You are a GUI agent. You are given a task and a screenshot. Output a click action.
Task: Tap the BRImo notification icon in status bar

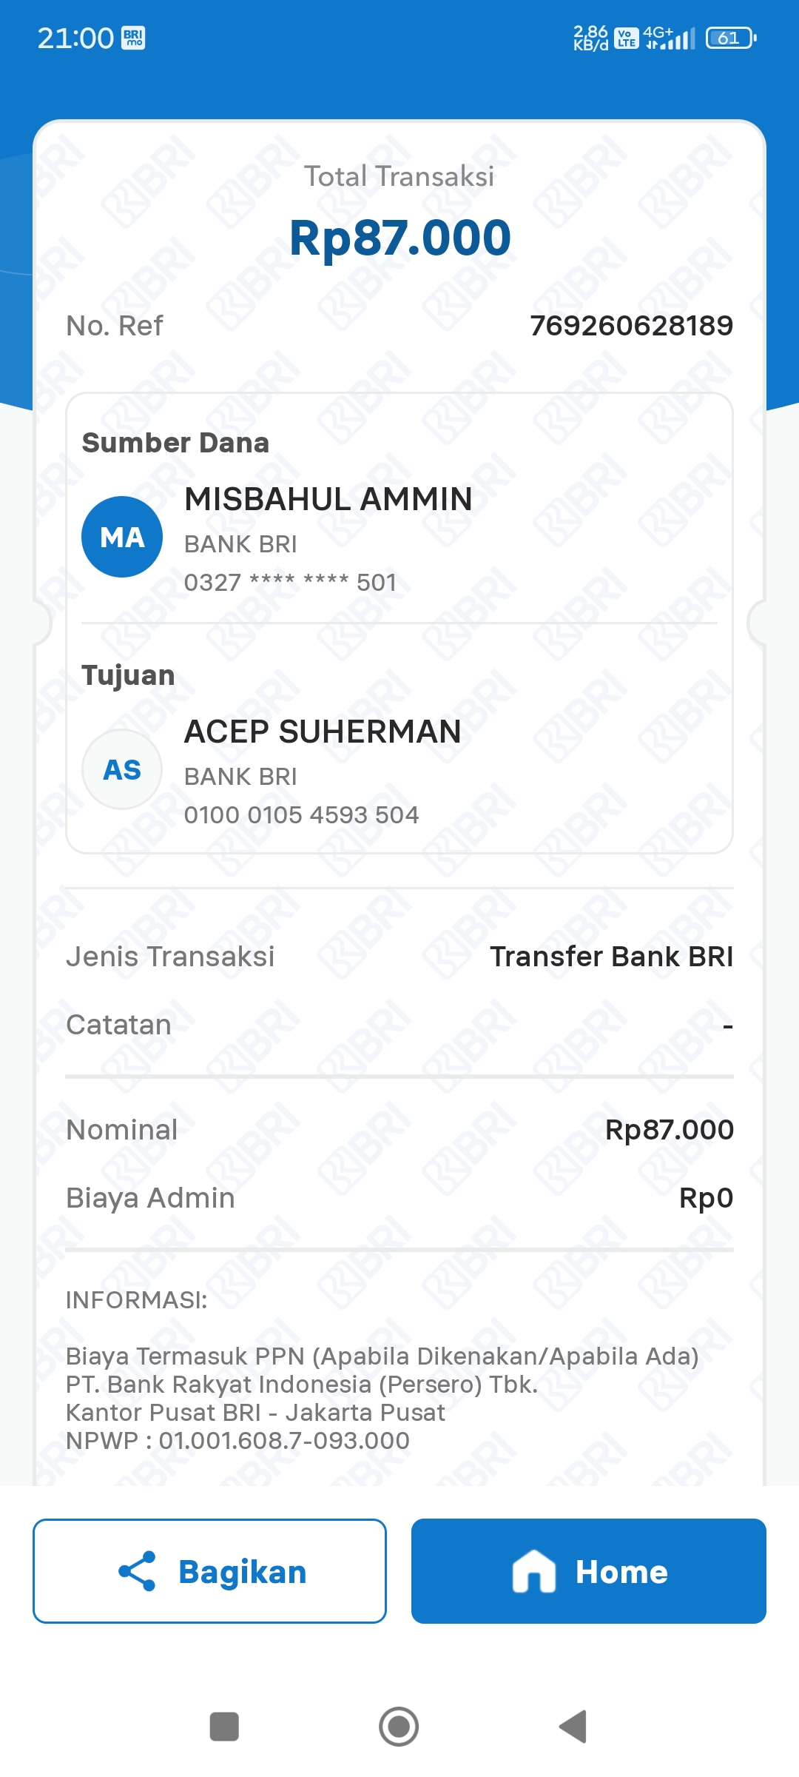[x=134, y=38]
